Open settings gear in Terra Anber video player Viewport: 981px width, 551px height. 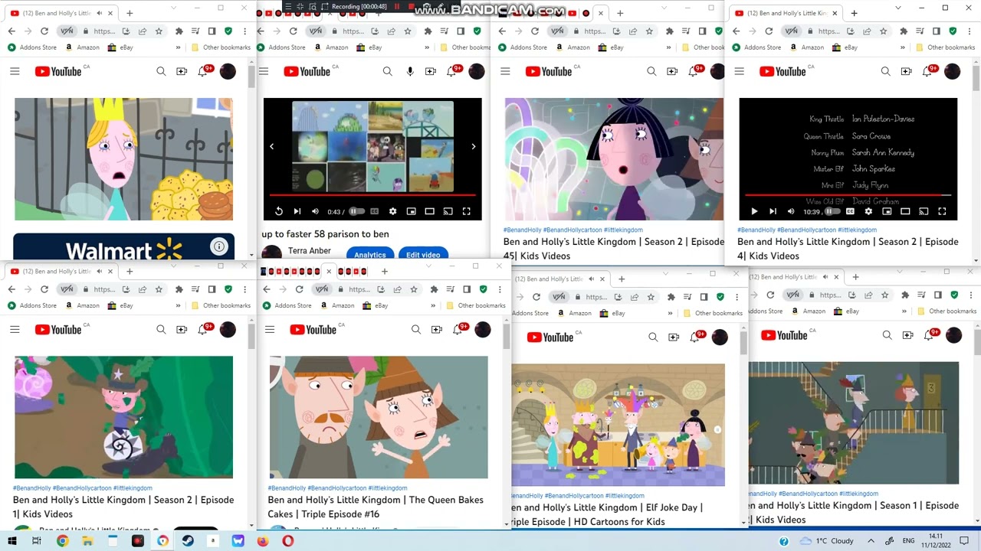(392, 211)
